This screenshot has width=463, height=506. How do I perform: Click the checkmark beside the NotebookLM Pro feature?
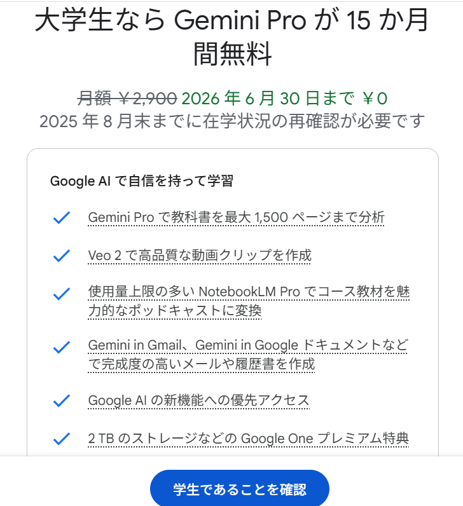pyautogui.click(x=61, y=294)
